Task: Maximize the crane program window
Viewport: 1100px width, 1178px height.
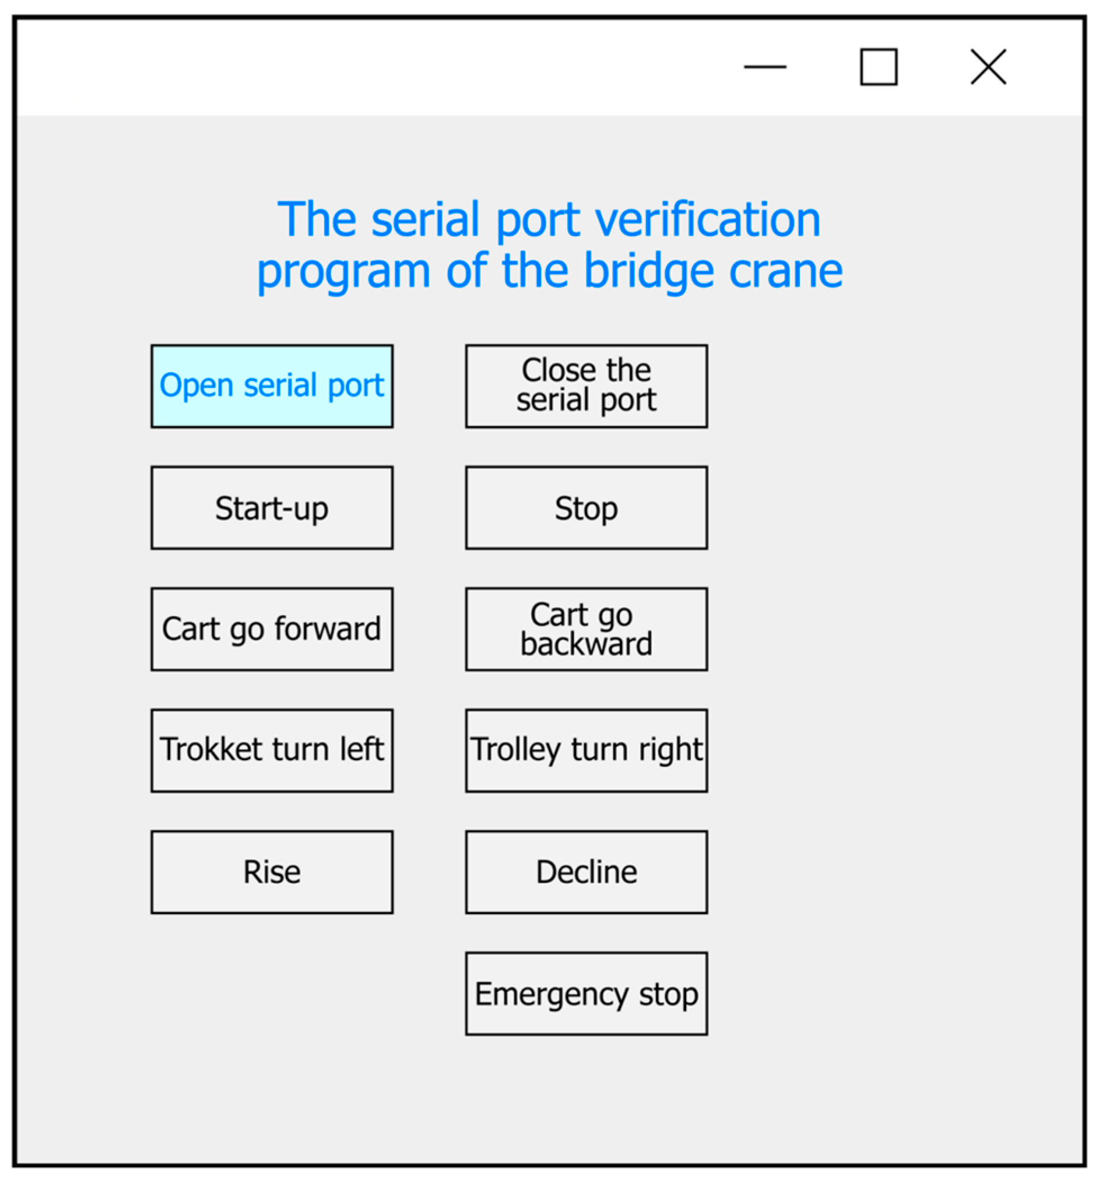Action: click(878, 67)
